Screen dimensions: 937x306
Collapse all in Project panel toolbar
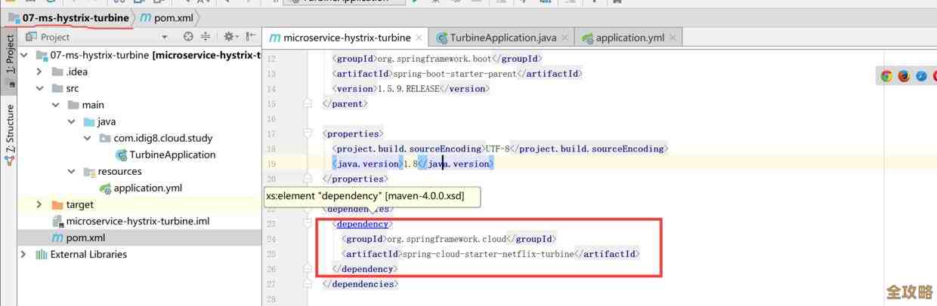(x=206, y=36)
